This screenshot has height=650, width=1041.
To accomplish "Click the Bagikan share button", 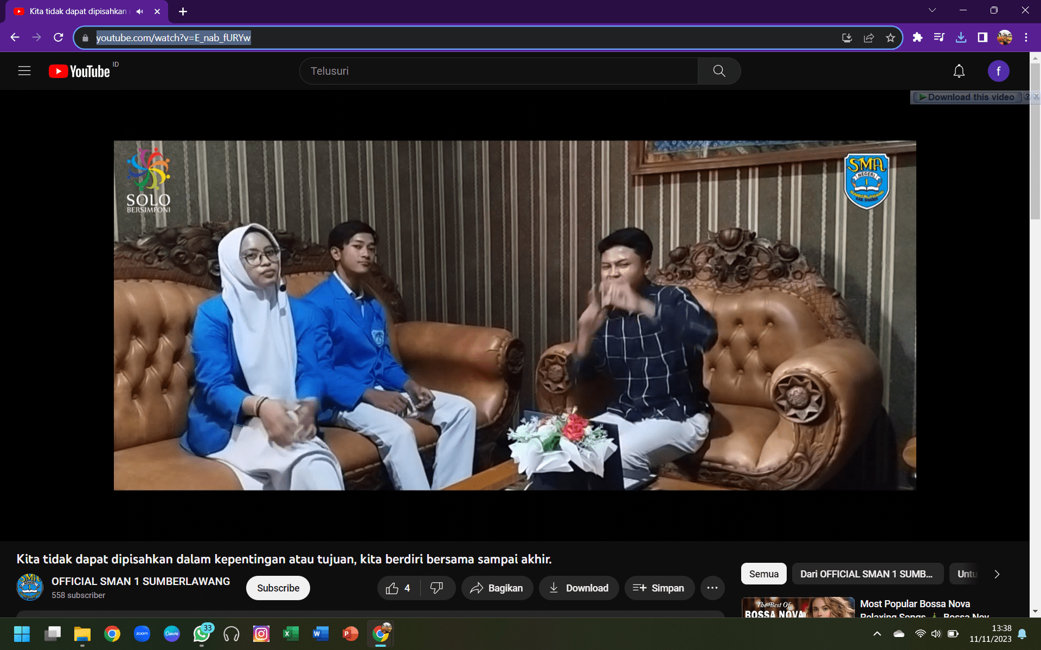I will (x=497, y=588).
